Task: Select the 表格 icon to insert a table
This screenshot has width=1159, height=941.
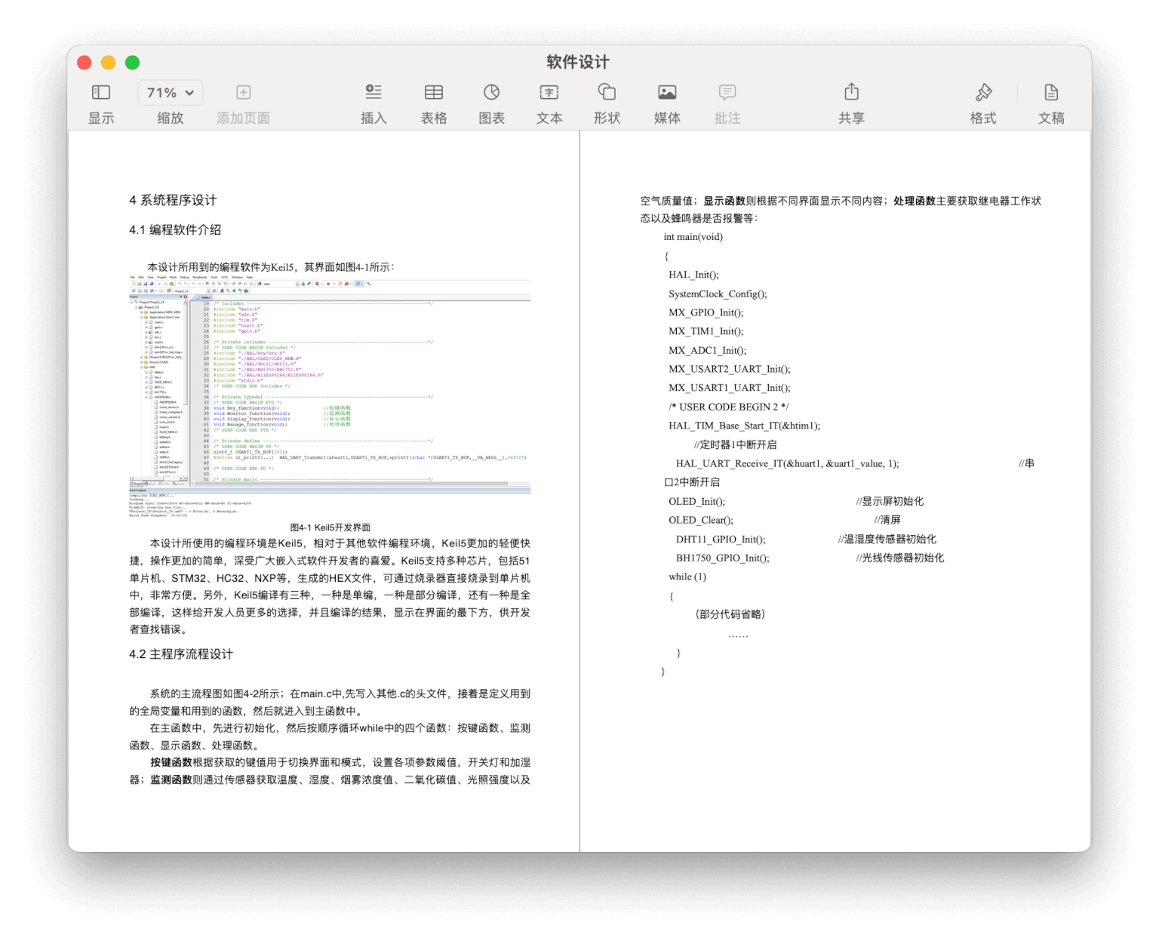Action: point(434,102)
